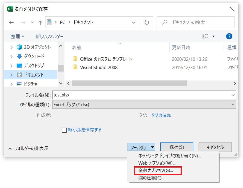The height and width of the screenshot is (188, 243).
Task: Expand the address bar history dropdown
Action: tap(134, 23)
